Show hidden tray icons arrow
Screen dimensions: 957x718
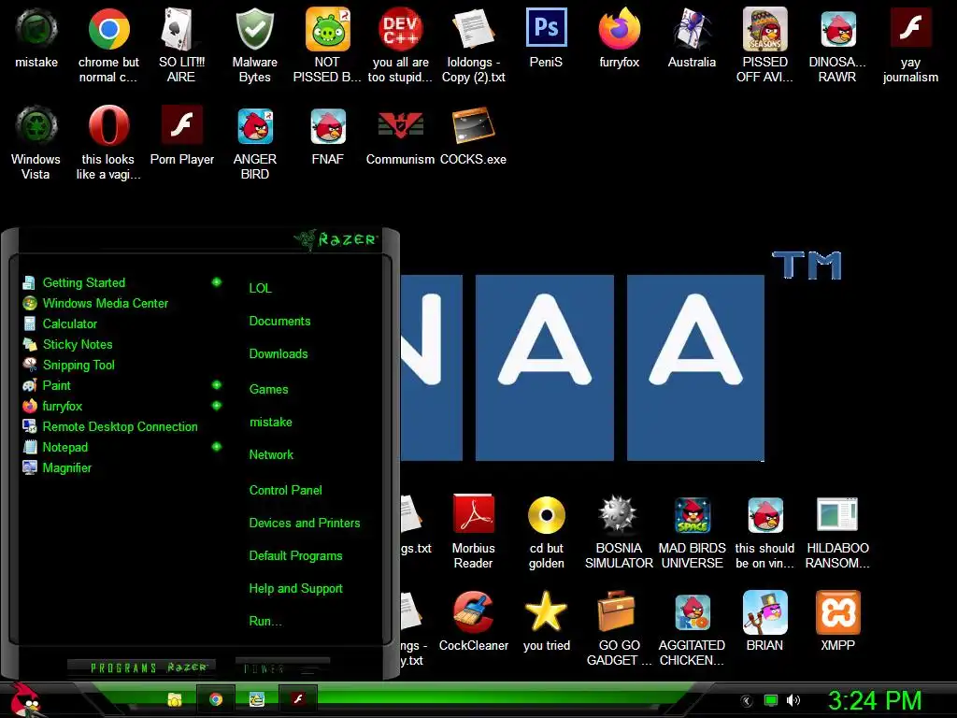click(x=747, y=701)
